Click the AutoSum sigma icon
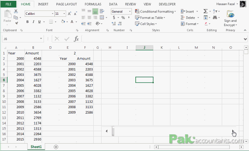249x151 pixels. [205, 11]
